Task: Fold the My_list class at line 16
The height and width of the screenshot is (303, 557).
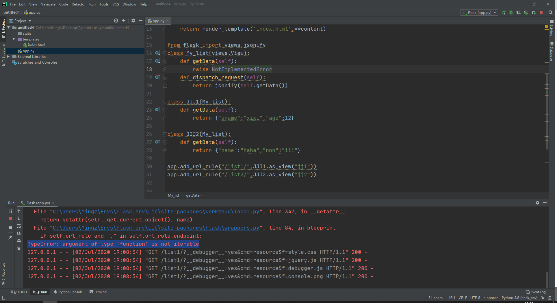Action: coord(165,53)
